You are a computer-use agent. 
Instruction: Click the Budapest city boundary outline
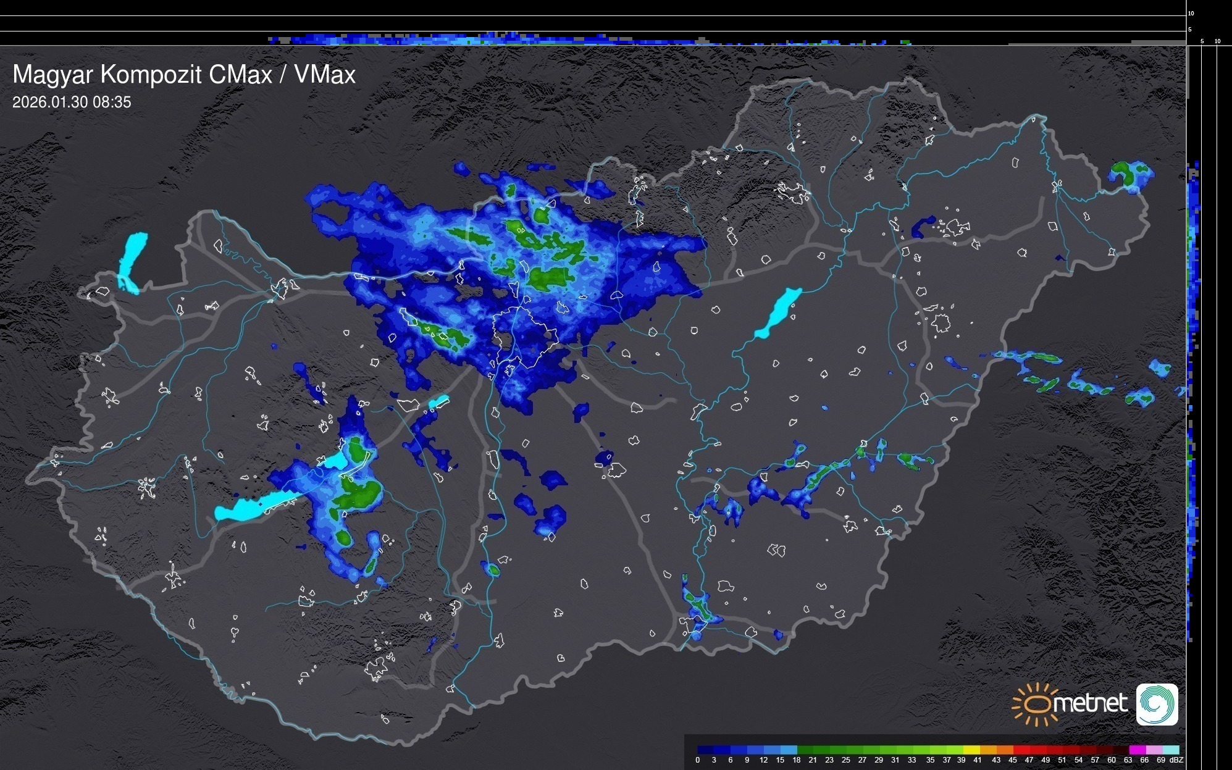[525, 337]
